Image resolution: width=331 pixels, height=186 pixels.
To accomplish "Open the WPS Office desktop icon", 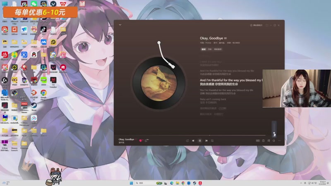I will [63, 4].
